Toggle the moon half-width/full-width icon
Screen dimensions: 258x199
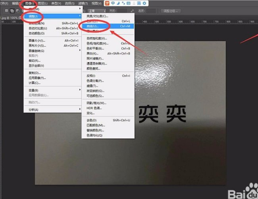coord(118,3)
